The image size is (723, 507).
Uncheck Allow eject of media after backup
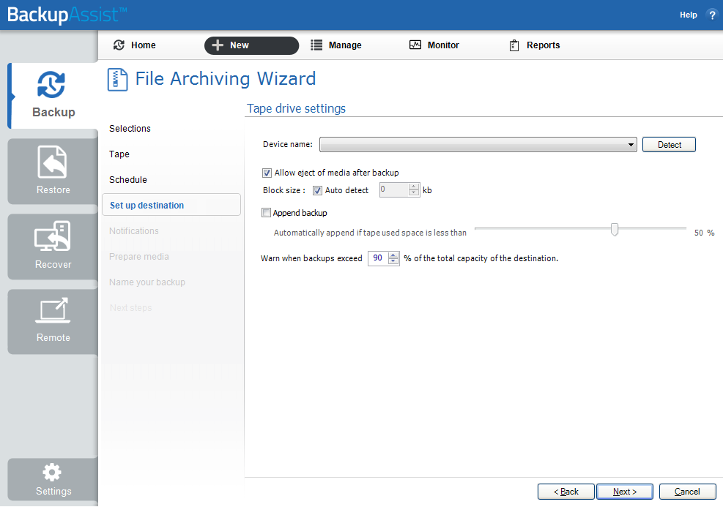267,173
